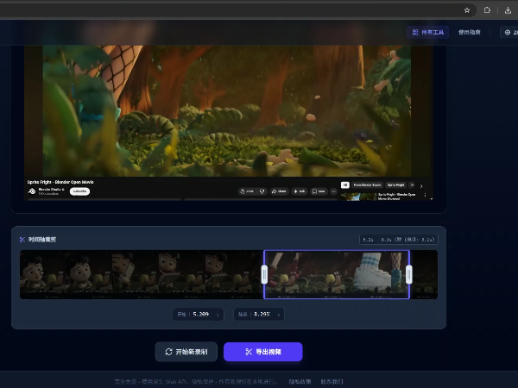Click the darkened timeline area after the right handle
Screen dimensions: 518x388
coord(424,274)
